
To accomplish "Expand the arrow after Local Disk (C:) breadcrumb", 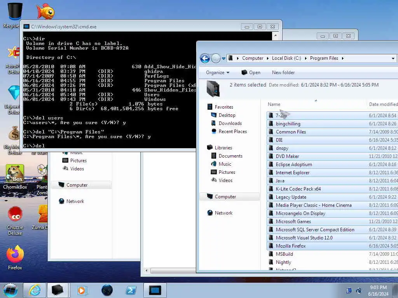I will tap(305, 58).
